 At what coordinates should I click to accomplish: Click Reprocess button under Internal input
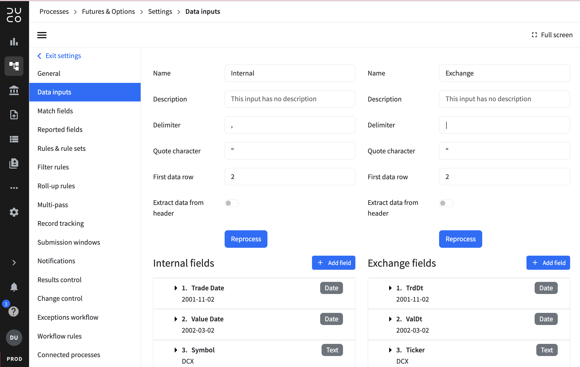click(246, 239)
